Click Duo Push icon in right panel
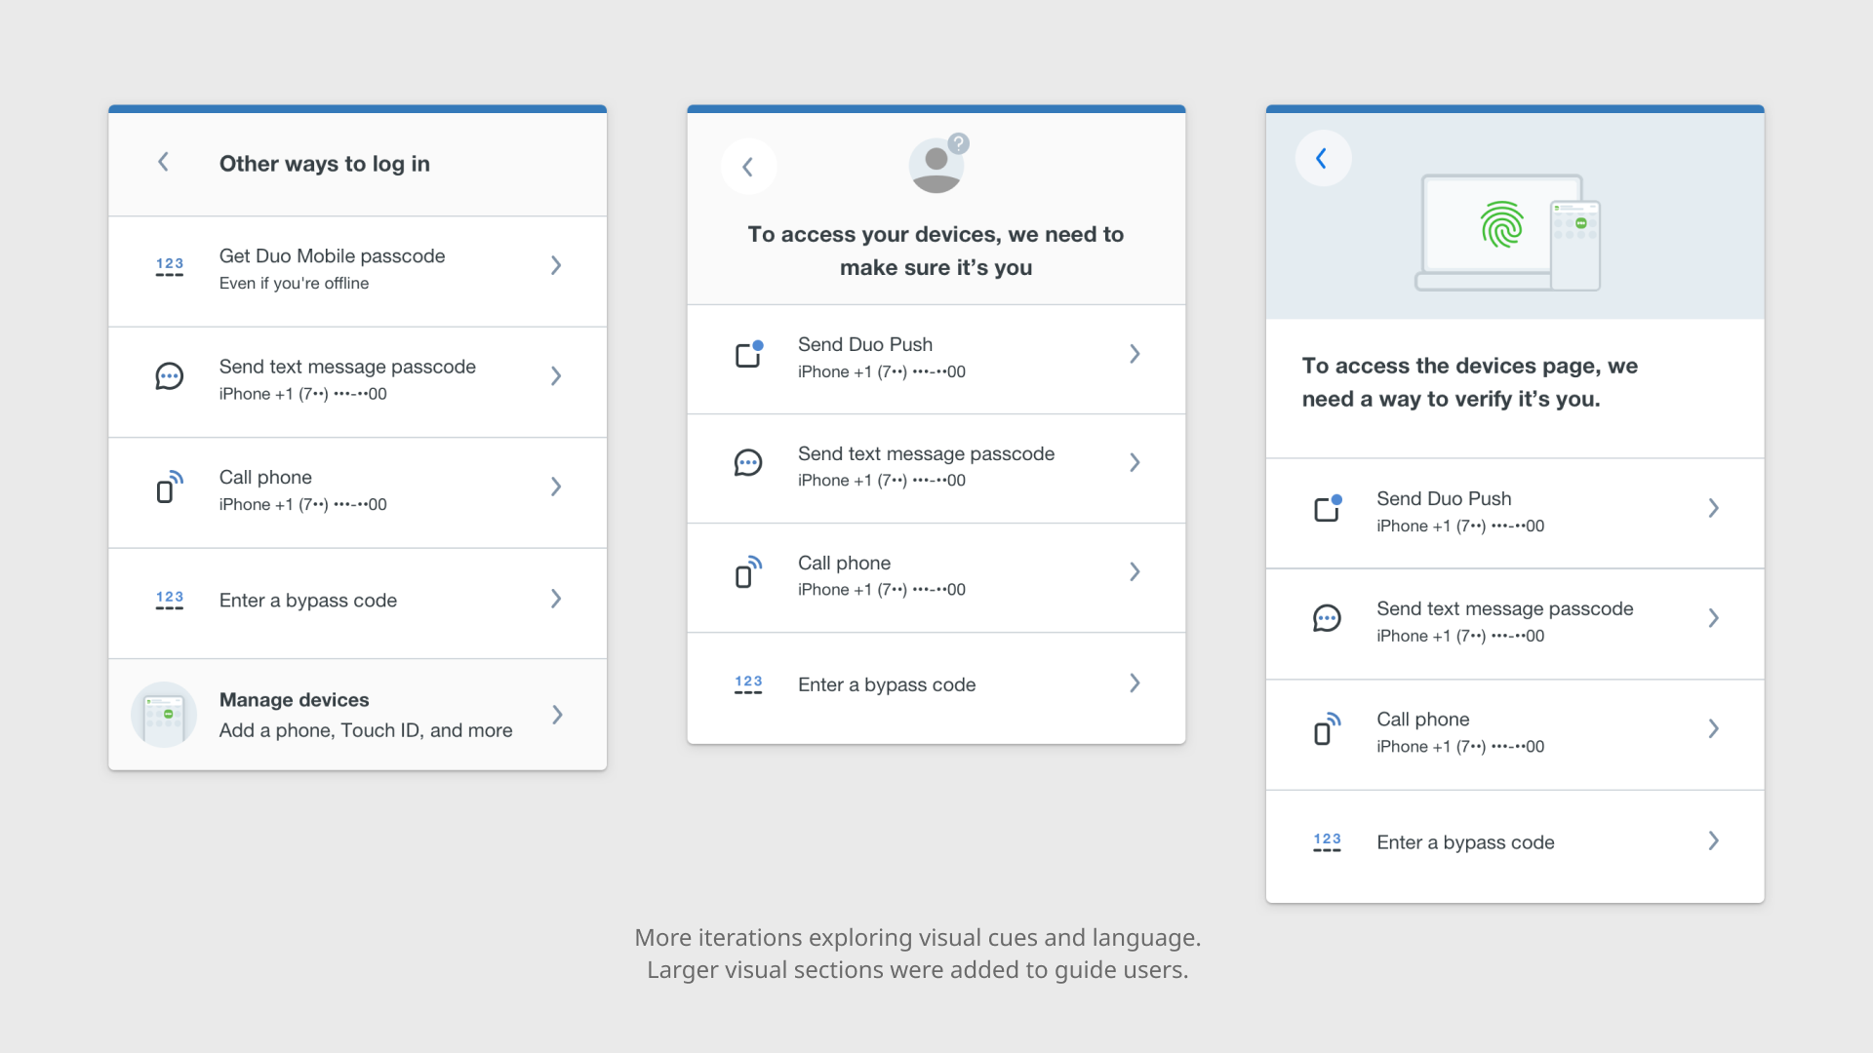 coord(1328,508)
